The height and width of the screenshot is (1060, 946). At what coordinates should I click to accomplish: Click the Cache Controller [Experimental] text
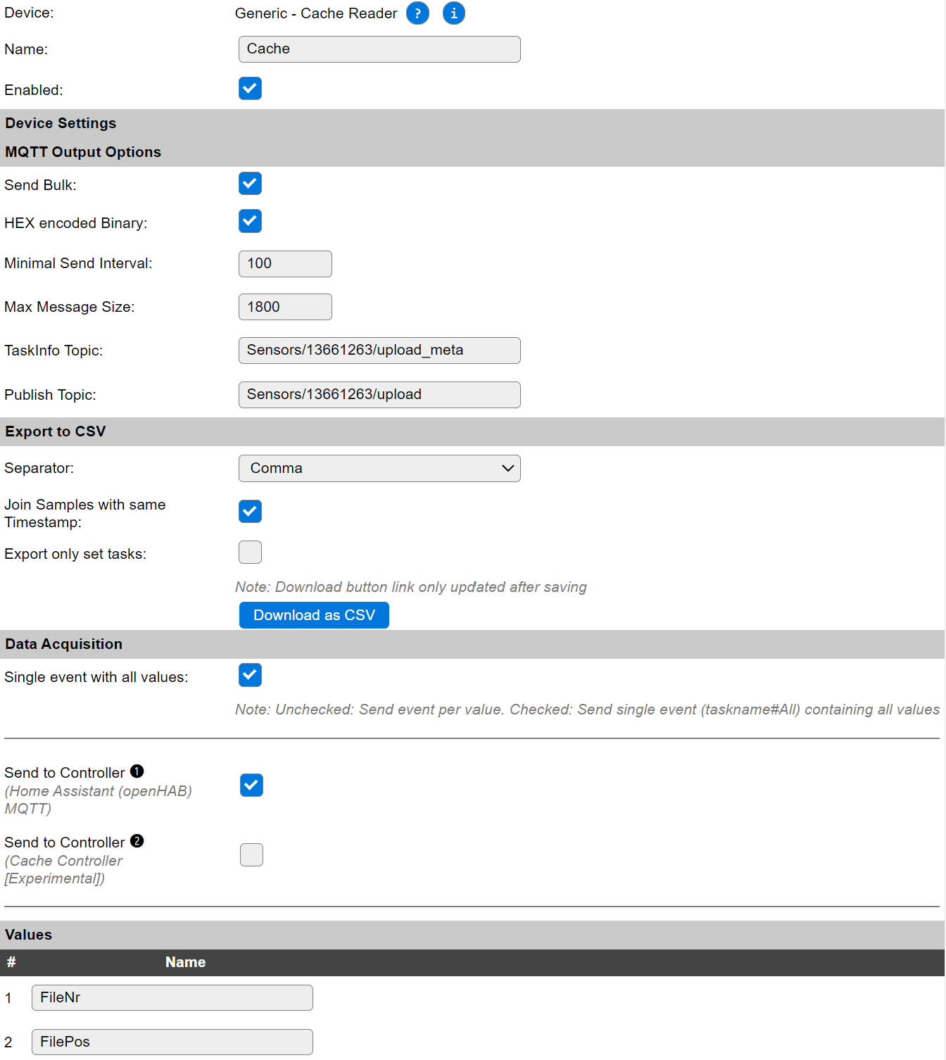(63, 869)
